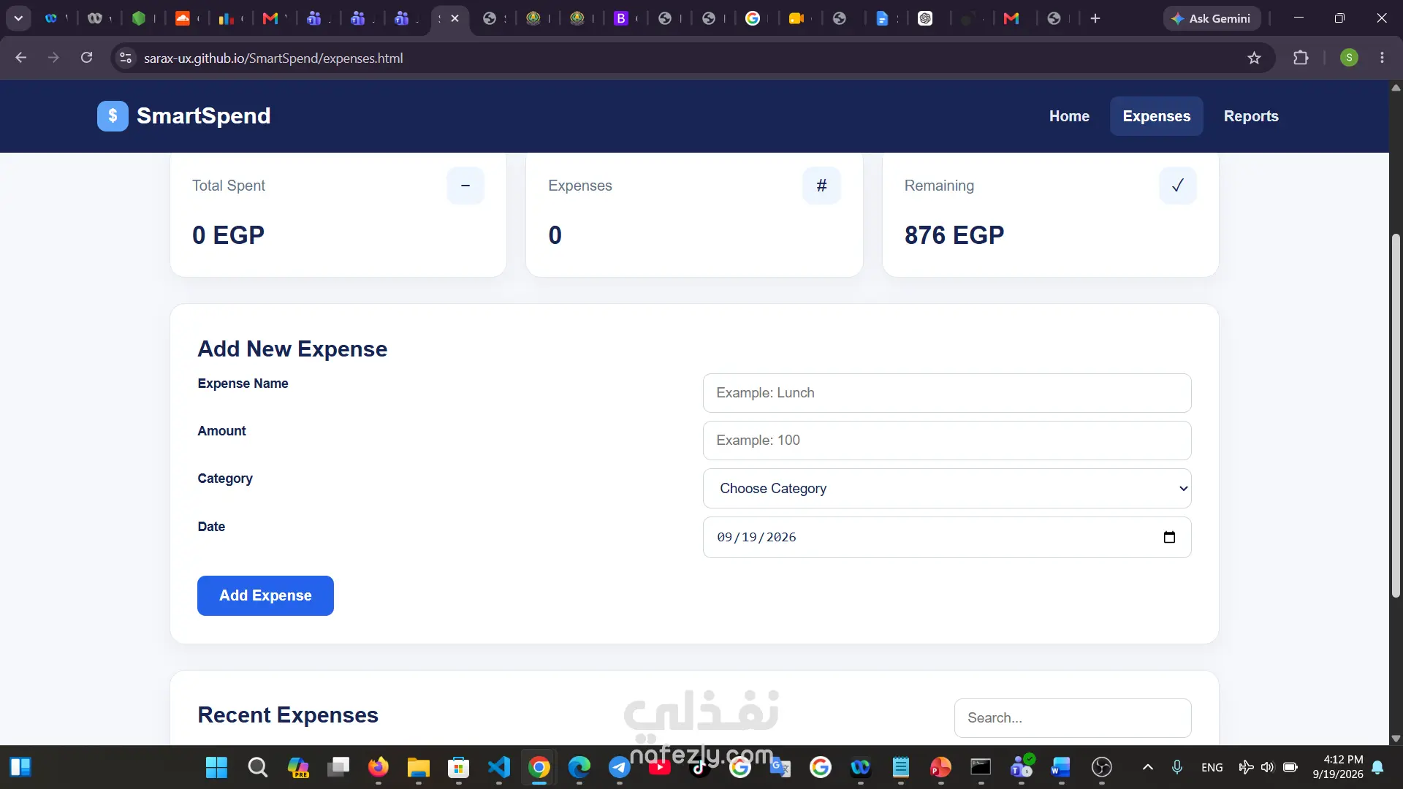Open the date picker calendar icon
Screen dimensions: 1403x789
pyautogui.click(x=1169, y=537)
